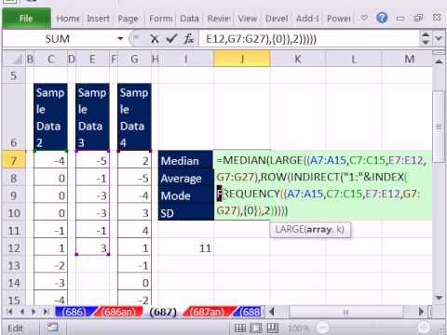Open the Name Box dropdown arrow
Image resolution: width=447 pixels, height=335 pixels.
pos(120,39)
